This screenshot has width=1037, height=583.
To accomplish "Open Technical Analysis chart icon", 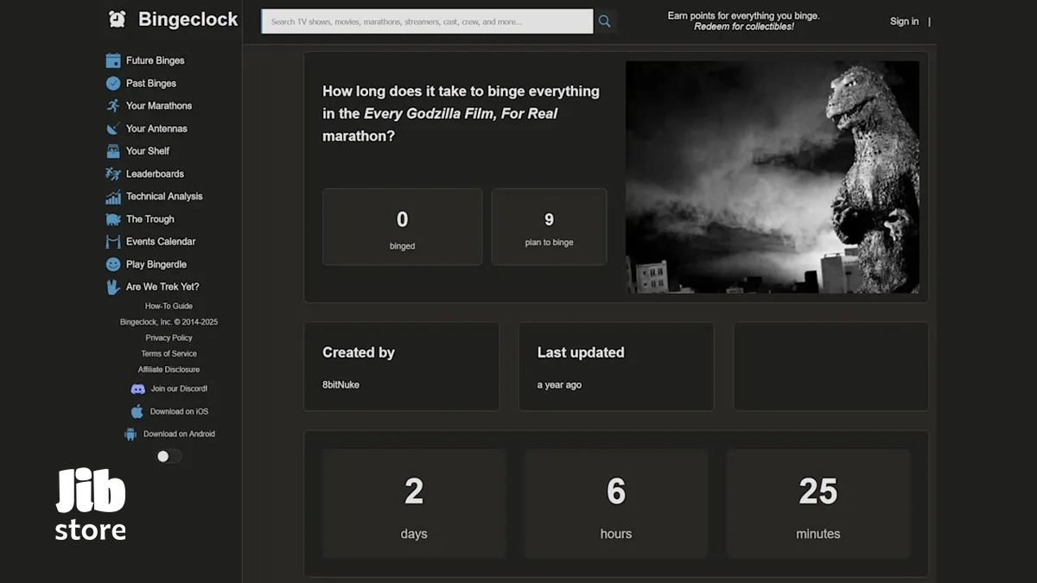I will pos(113,197).
